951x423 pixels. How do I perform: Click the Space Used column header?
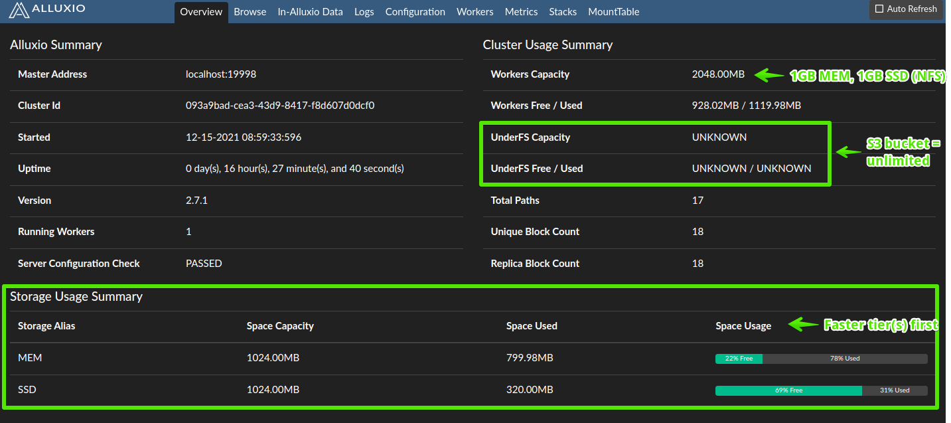click(532, 326)
